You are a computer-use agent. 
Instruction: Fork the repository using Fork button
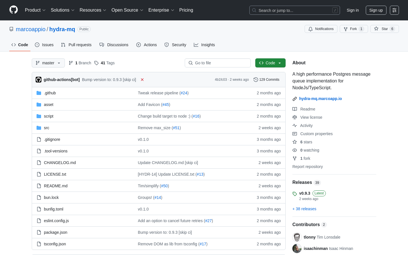click(354, 29)
